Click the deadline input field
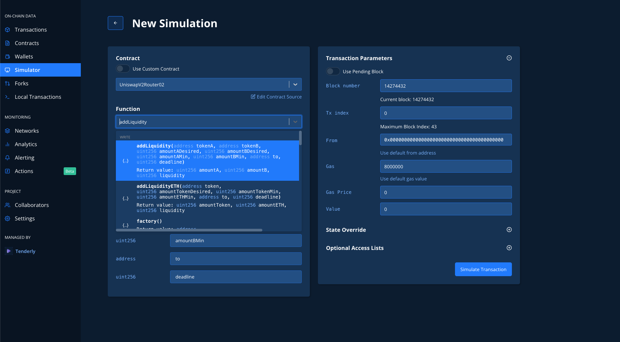Image resolution: width=620 pixels, height=342 pixels. [236, 277]
